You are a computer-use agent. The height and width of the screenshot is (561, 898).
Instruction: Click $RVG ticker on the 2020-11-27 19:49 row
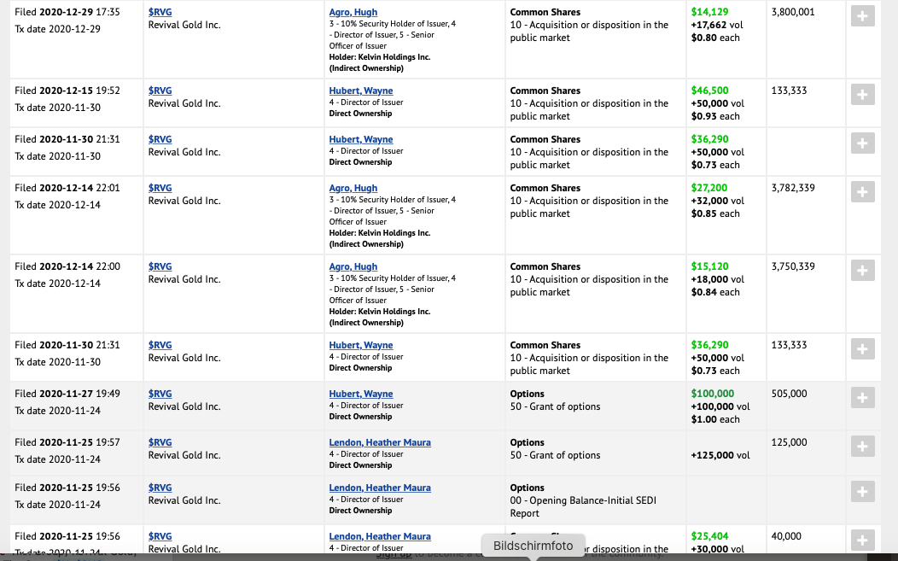160,394
